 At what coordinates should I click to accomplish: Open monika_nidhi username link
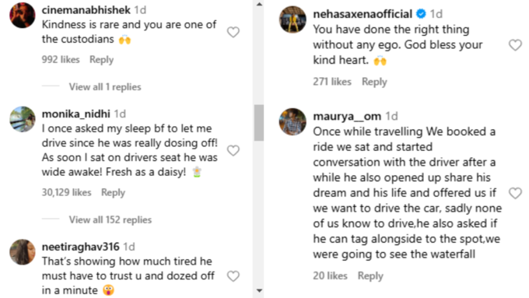[x=76, y=114]
